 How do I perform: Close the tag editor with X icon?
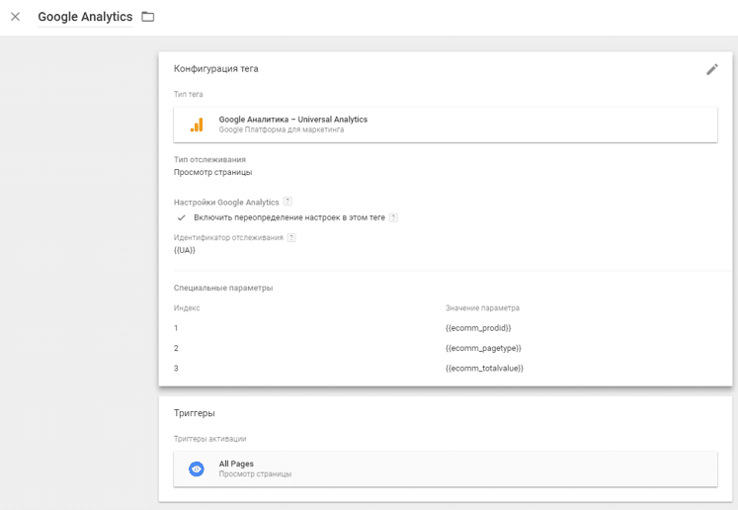point(15,17)
